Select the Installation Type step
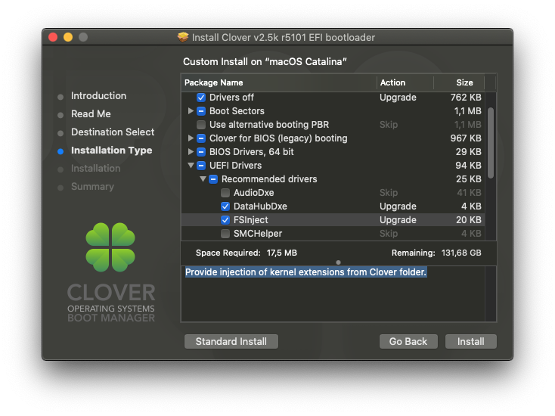 (111, 150)
